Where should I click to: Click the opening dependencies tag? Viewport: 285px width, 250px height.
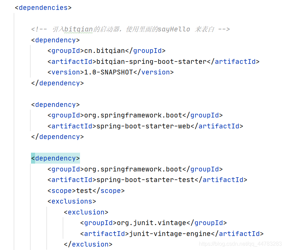coord(43,8)
